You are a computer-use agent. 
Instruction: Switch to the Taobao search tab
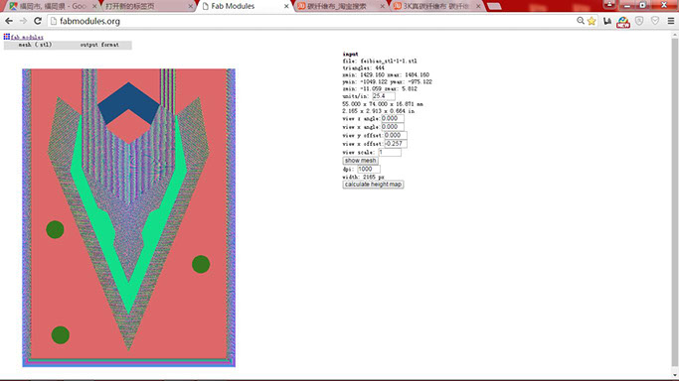coord(340,7)
